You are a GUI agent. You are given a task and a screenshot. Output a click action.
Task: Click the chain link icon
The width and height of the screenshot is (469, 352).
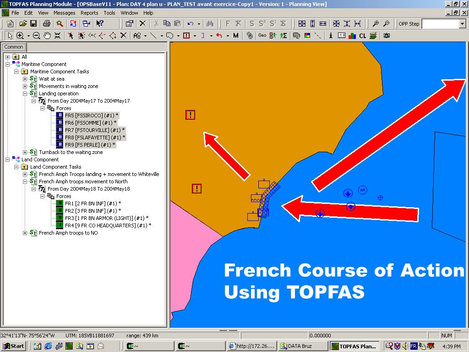(x=249, y=36)
